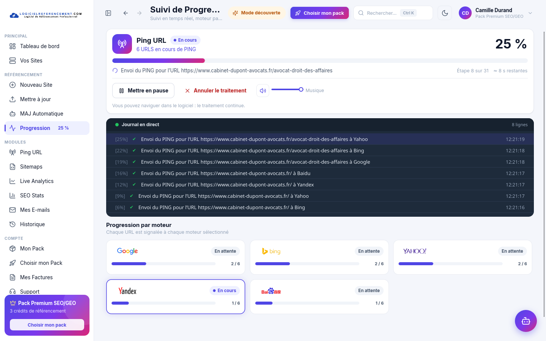Go back with the left arrow
This screenshot has width=546, height=341.
pos(126,13)
